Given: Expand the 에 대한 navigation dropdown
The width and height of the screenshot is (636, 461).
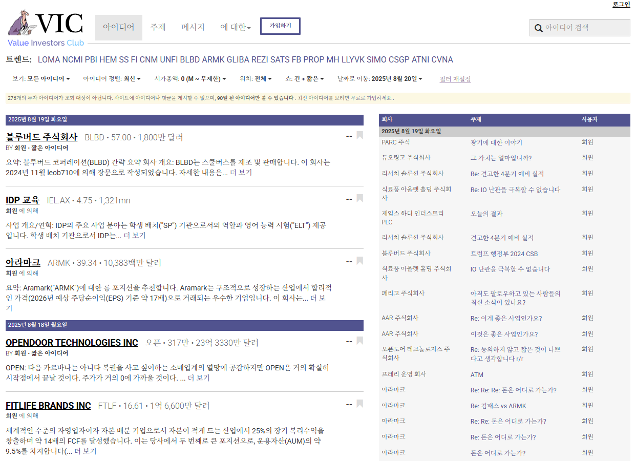Looking at the screenshot, I should click(x=235, y=28).
